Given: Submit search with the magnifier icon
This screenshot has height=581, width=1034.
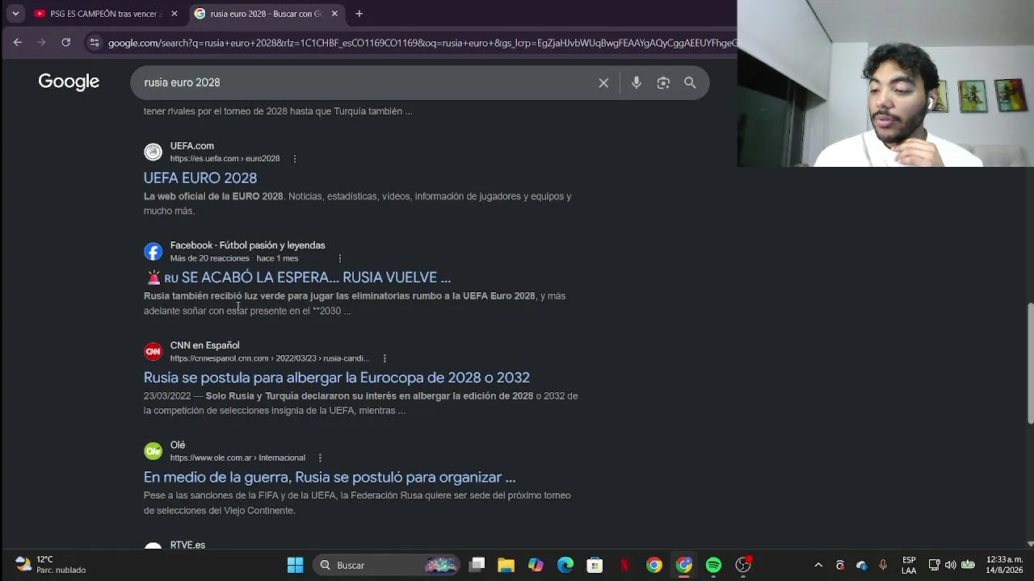Looking at the screenshot, I should point(690,82).
